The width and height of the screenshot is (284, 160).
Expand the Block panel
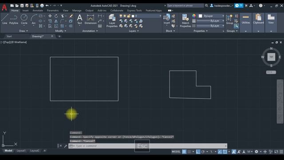(170, 31)
